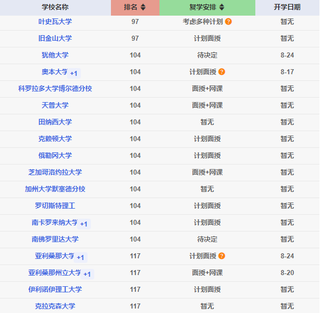The width and height of the screenshot is (320, 313).
Task: Open the 田纳西大学 link
Action: tap(55, 122)
